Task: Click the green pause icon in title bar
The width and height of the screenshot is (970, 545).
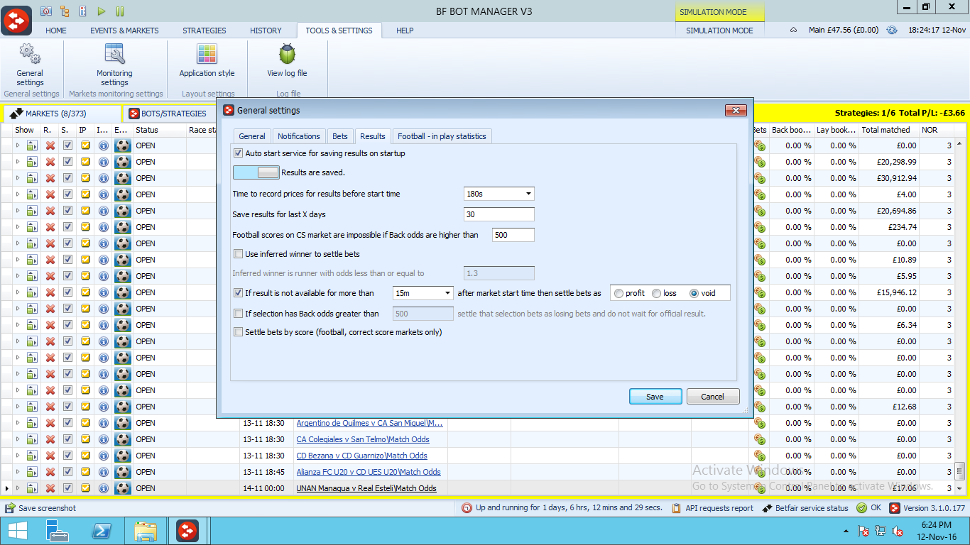Action: click(120, 11)
